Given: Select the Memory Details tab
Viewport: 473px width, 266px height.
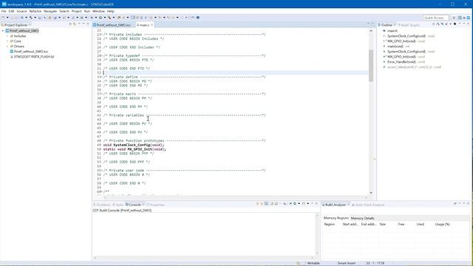Looking at the screenshot, I should pos(362,218).
